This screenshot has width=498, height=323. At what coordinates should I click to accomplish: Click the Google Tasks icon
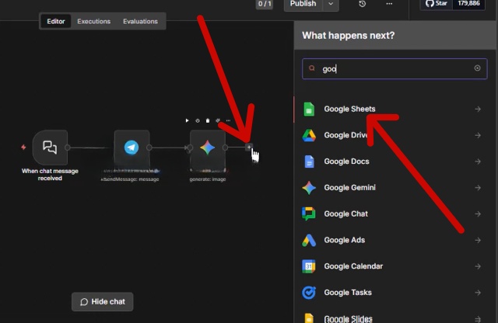click(x=309, y=293)
